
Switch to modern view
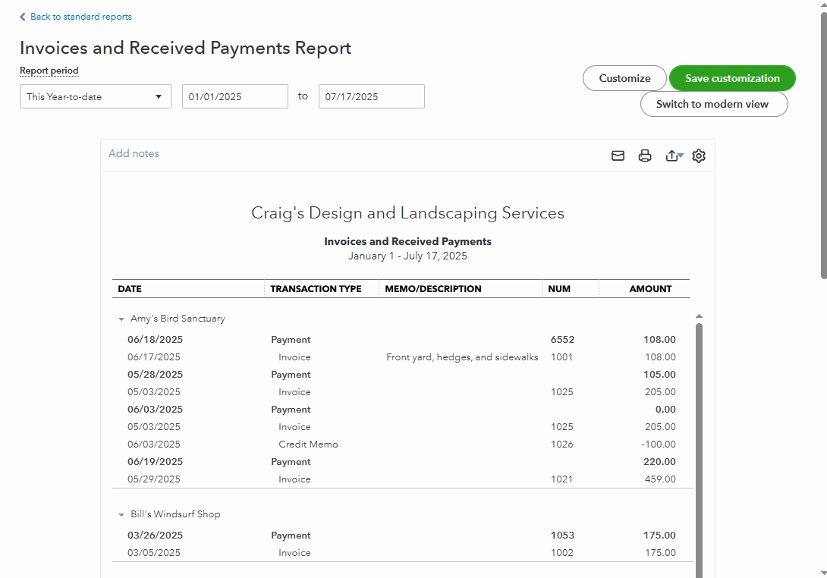pyautogui.click(x=714, y=104)
